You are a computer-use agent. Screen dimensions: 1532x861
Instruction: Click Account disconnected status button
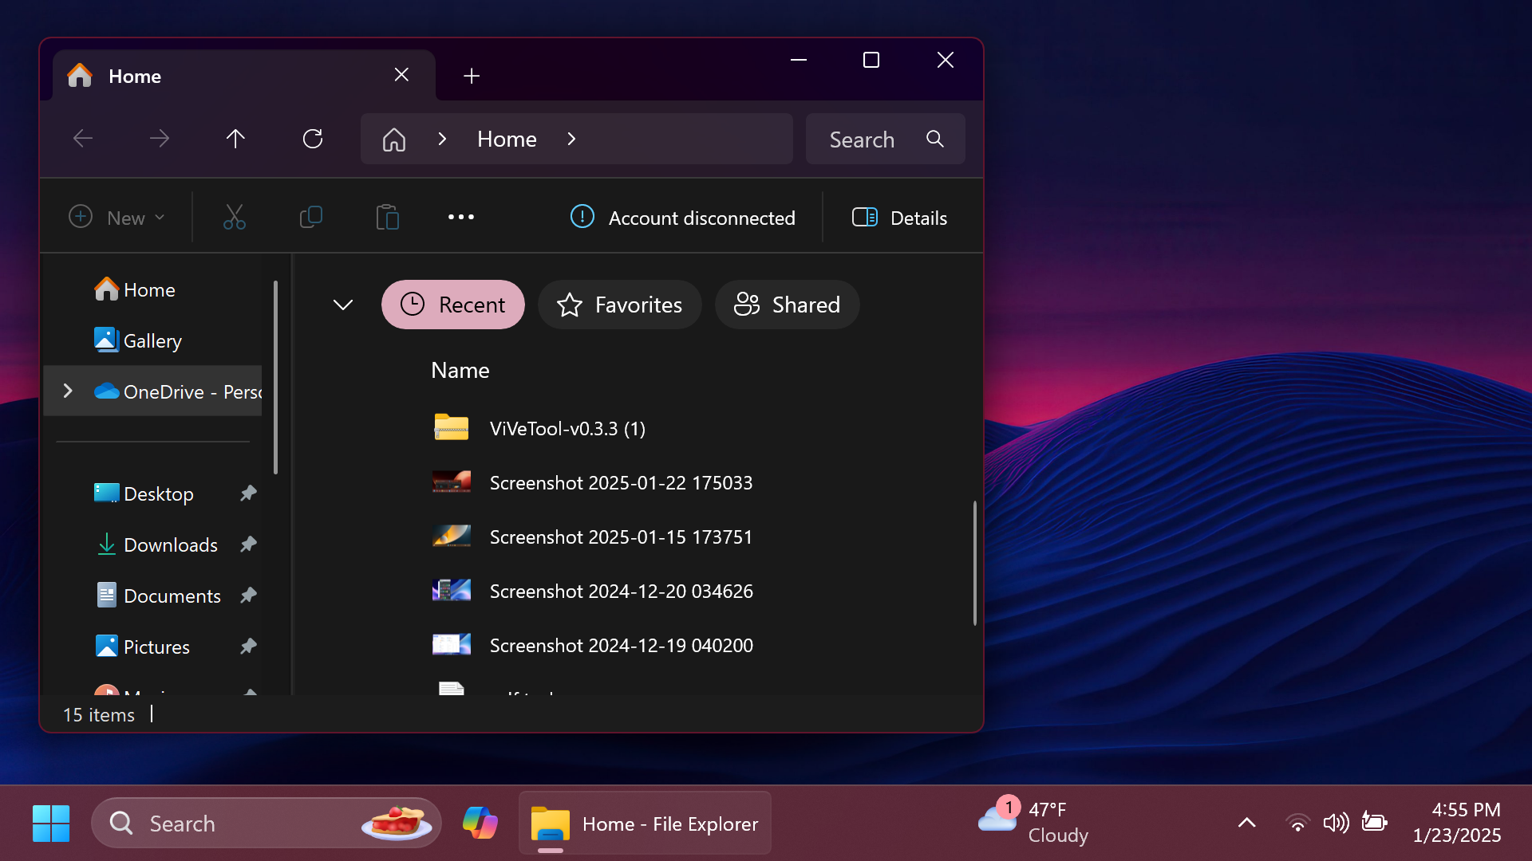[x=683, y=218]
